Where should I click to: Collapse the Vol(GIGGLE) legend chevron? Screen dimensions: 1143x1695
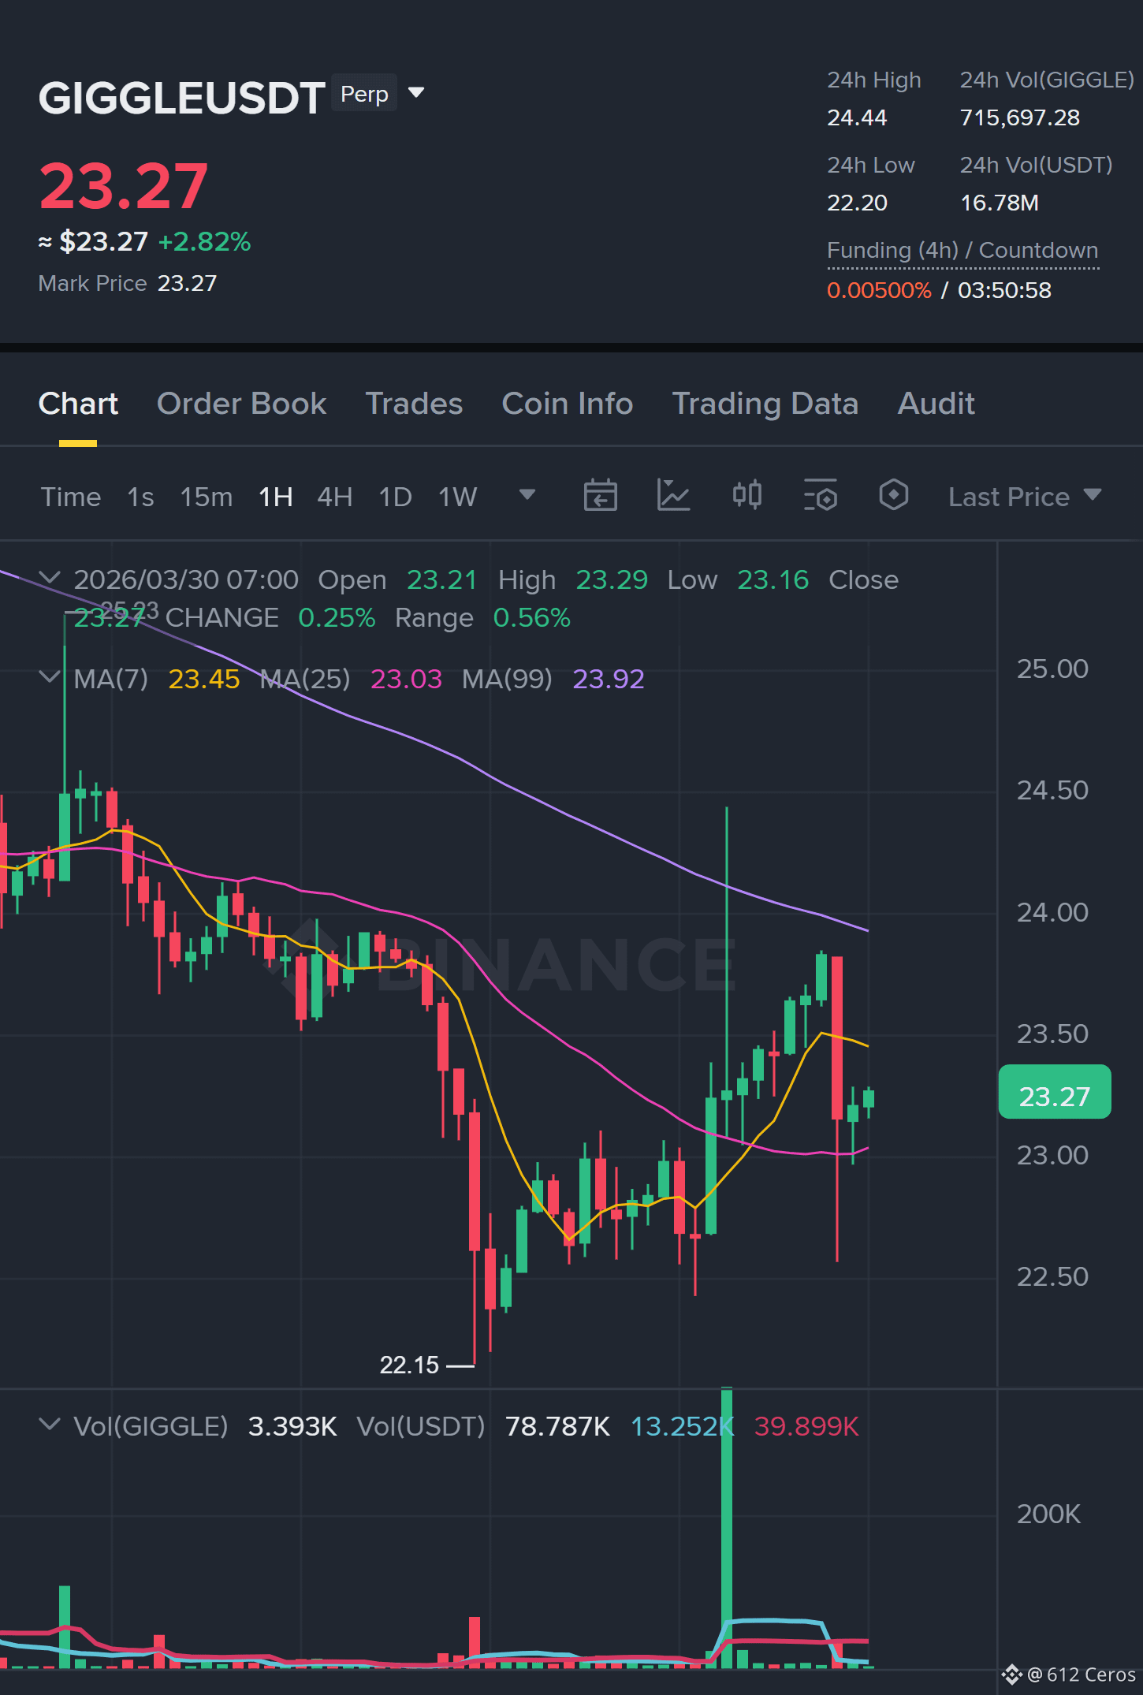click(50, 1425)
